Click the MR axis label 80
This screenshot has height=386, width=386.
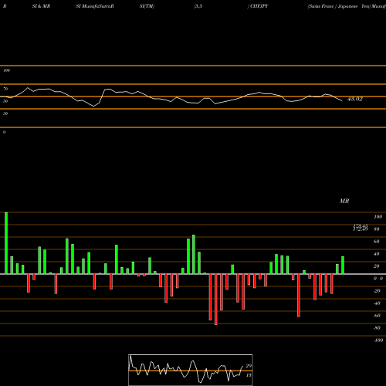tap(377, 229)
